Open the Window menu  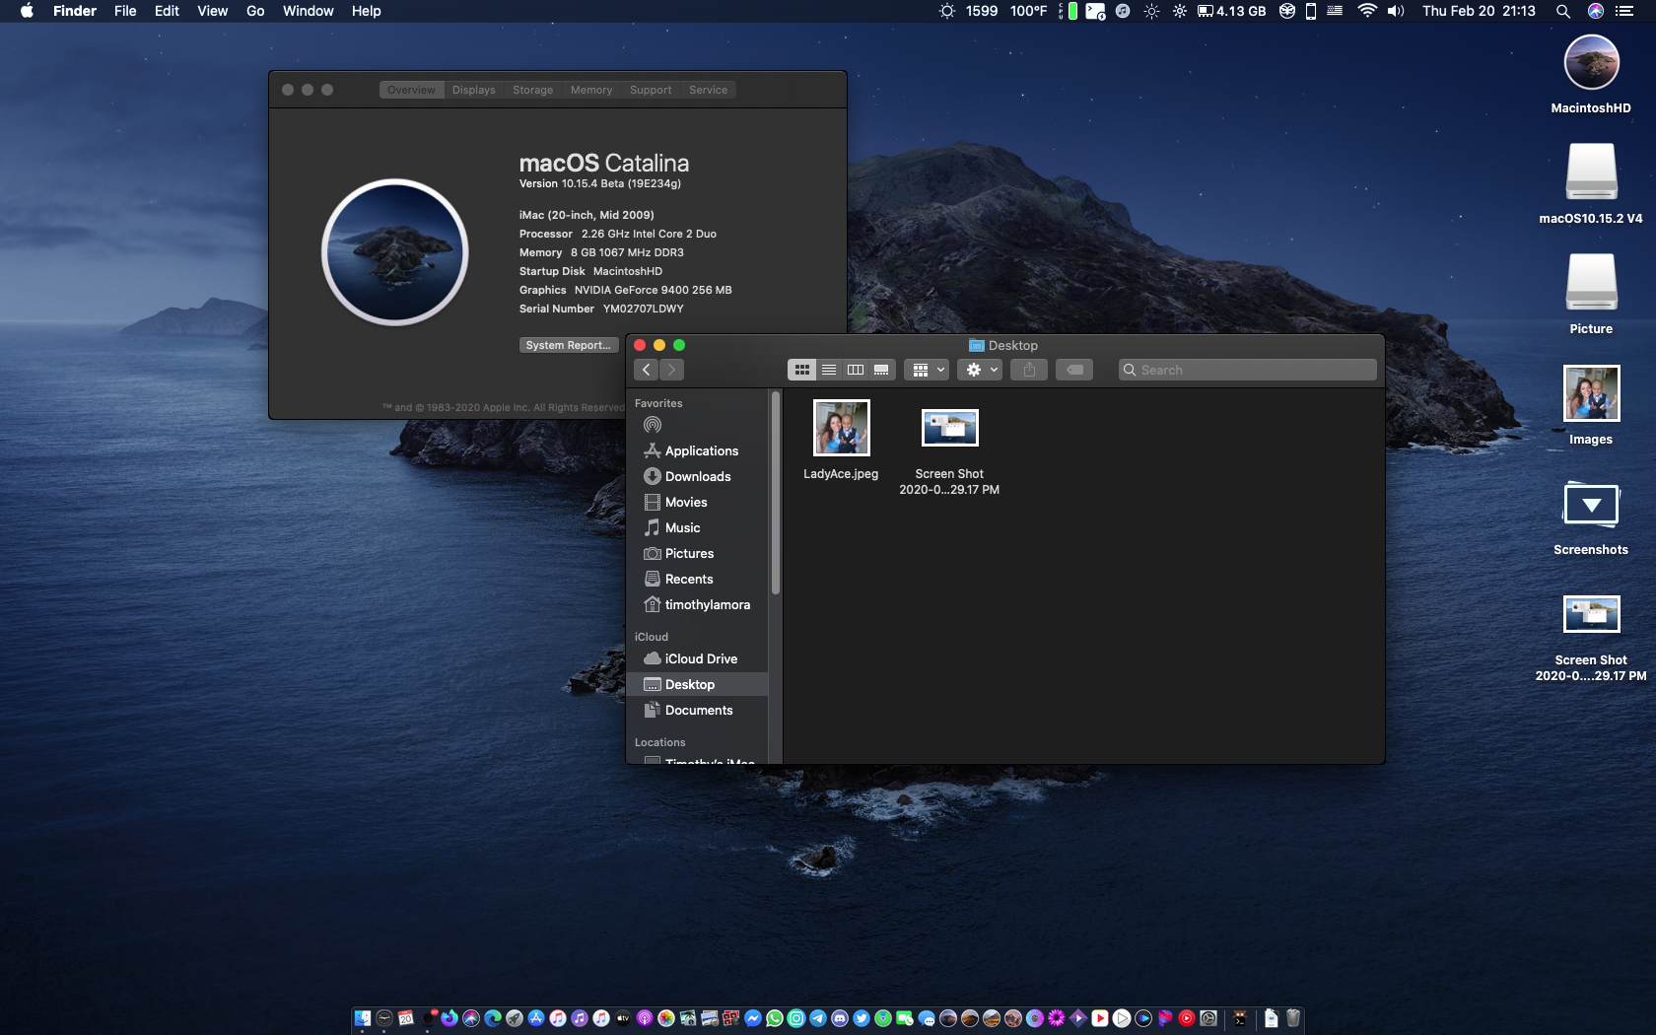tap(308, 11)
